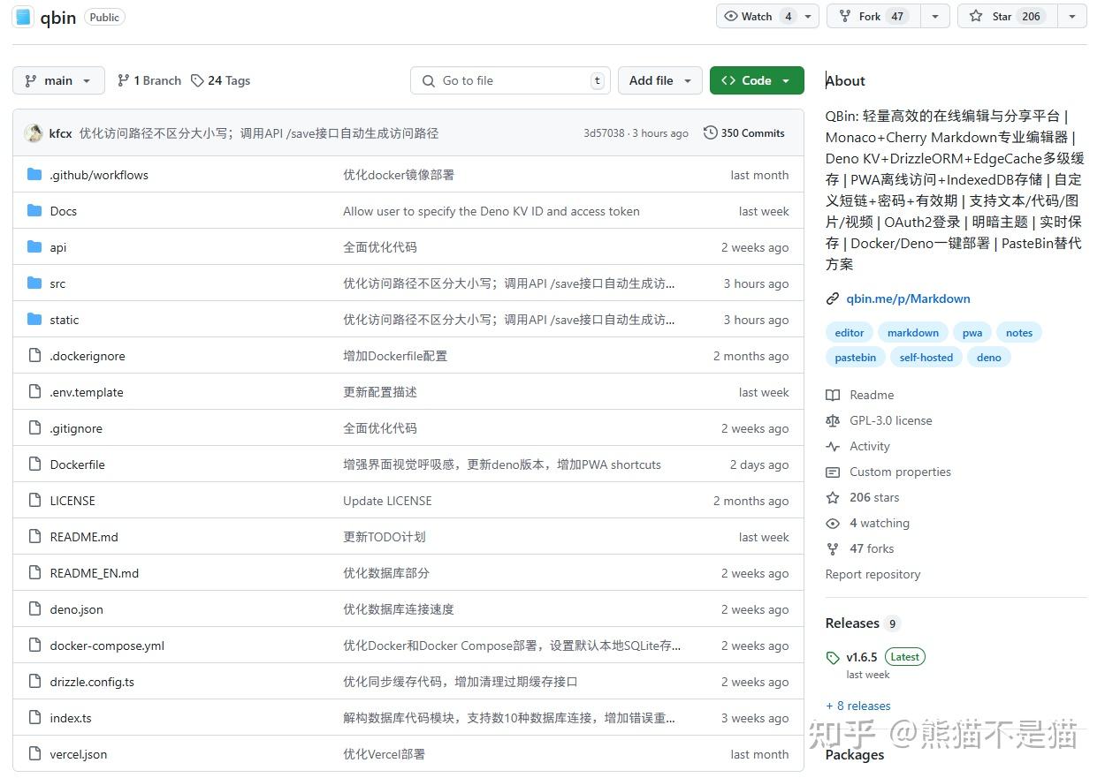
Task: Watch the repository with the eye button
Action: click(x=756, y=16)
